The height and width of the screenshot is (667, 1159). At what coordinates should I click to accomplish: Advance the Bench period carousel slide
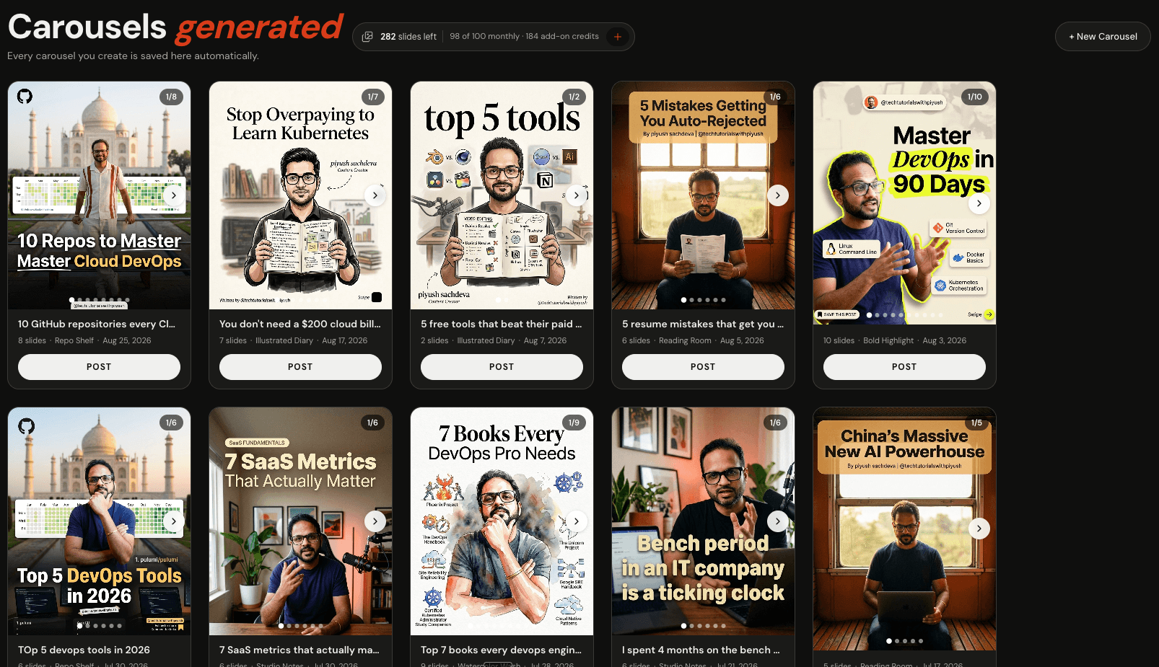pyautogui.click(x=777, y=521)
